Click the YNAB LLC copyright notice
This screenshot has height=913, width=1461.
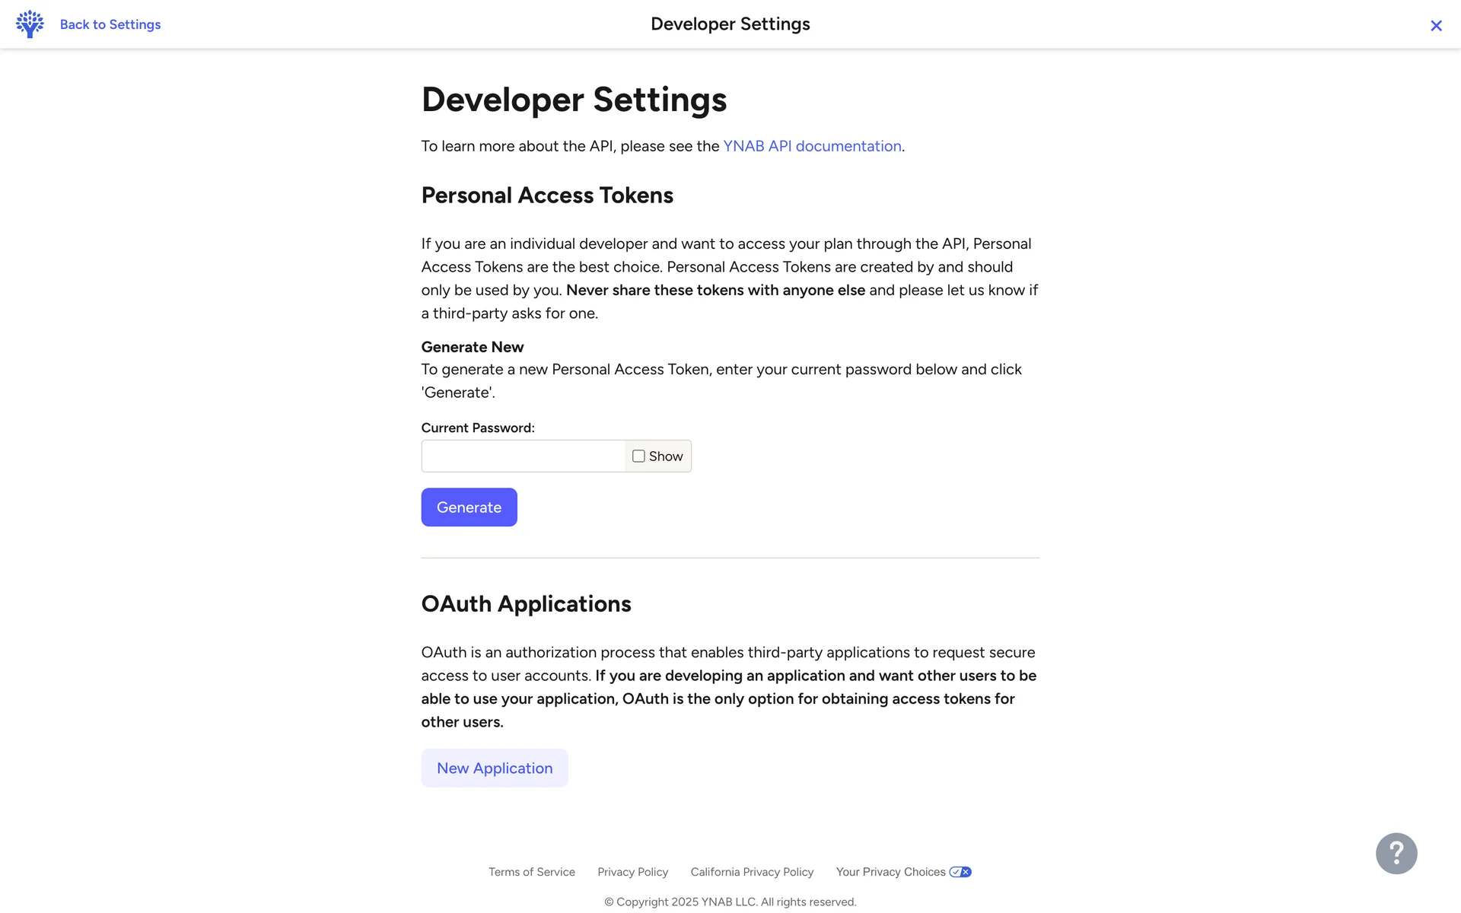730,902
